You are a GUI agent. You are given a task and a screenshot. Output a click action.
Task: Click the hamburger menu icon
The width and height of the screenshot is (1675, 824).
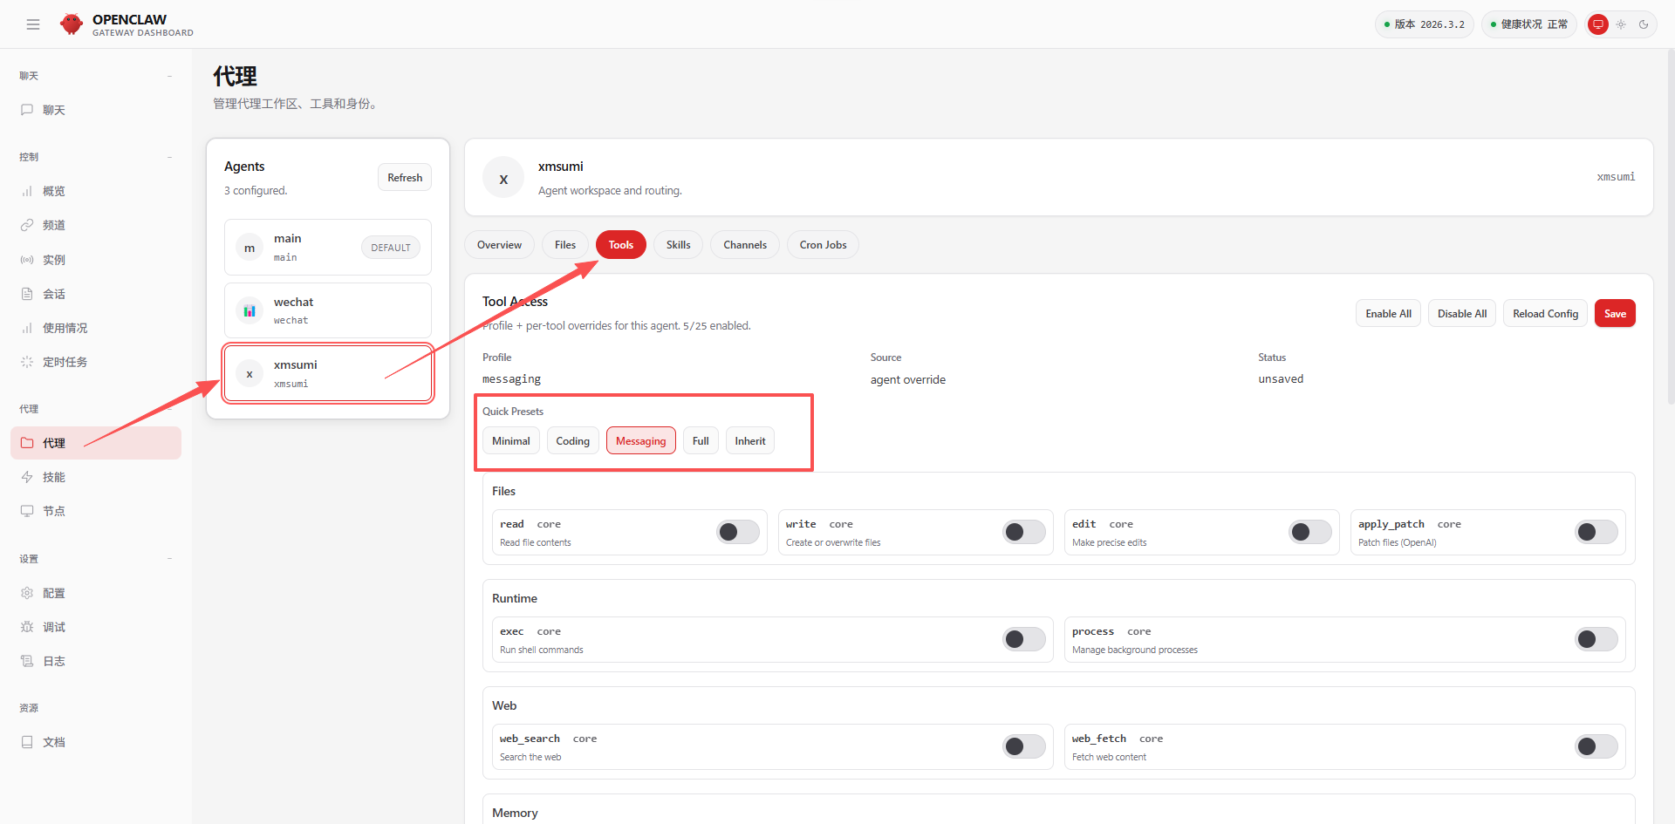point(33,24)
